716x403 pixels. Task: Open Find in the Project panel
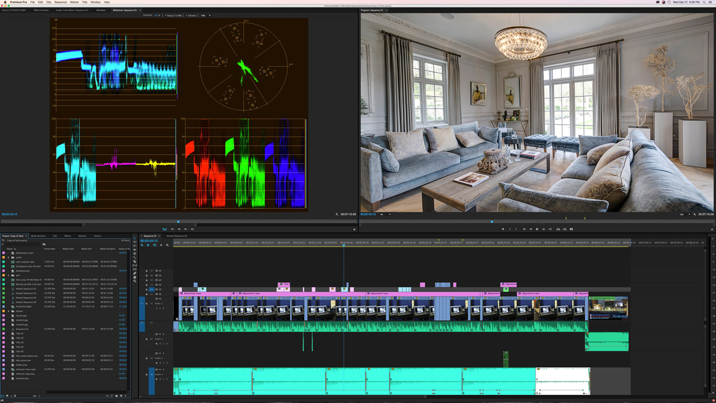[112, 395]
